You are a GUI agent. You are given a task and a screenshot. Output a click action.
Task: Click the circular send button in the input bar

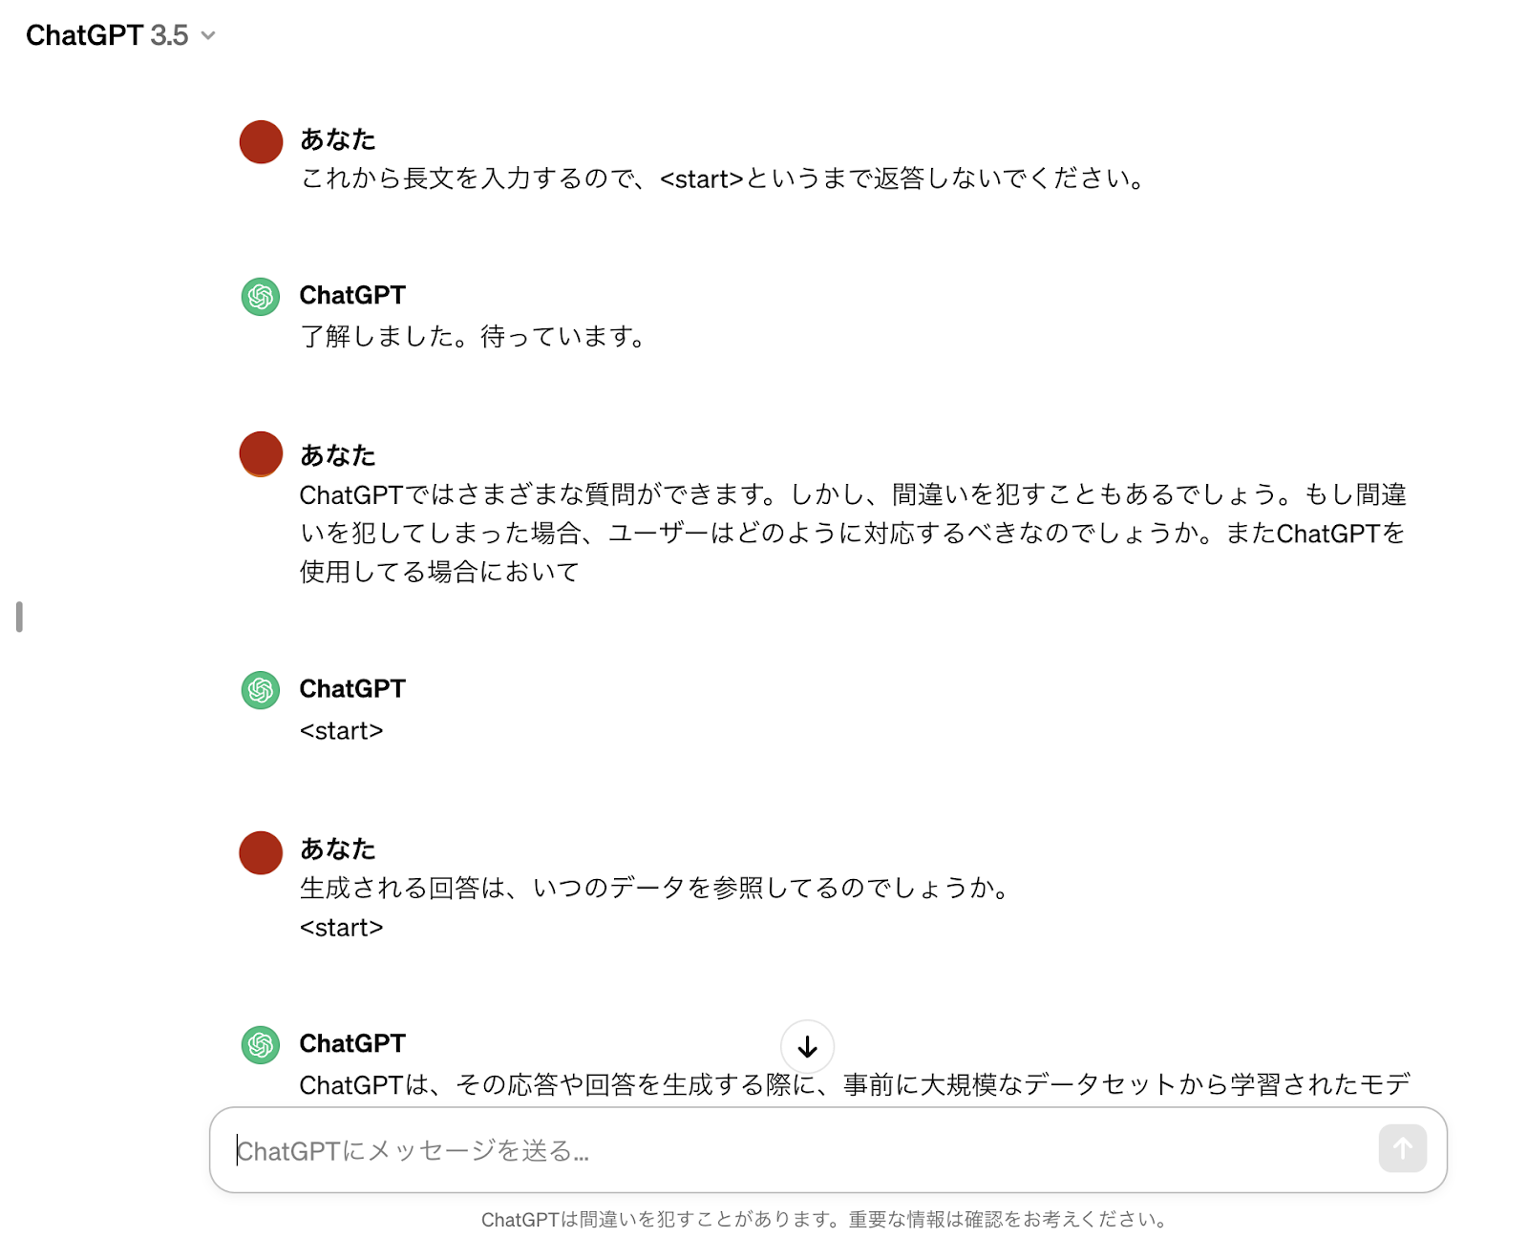point(1401,1150)
